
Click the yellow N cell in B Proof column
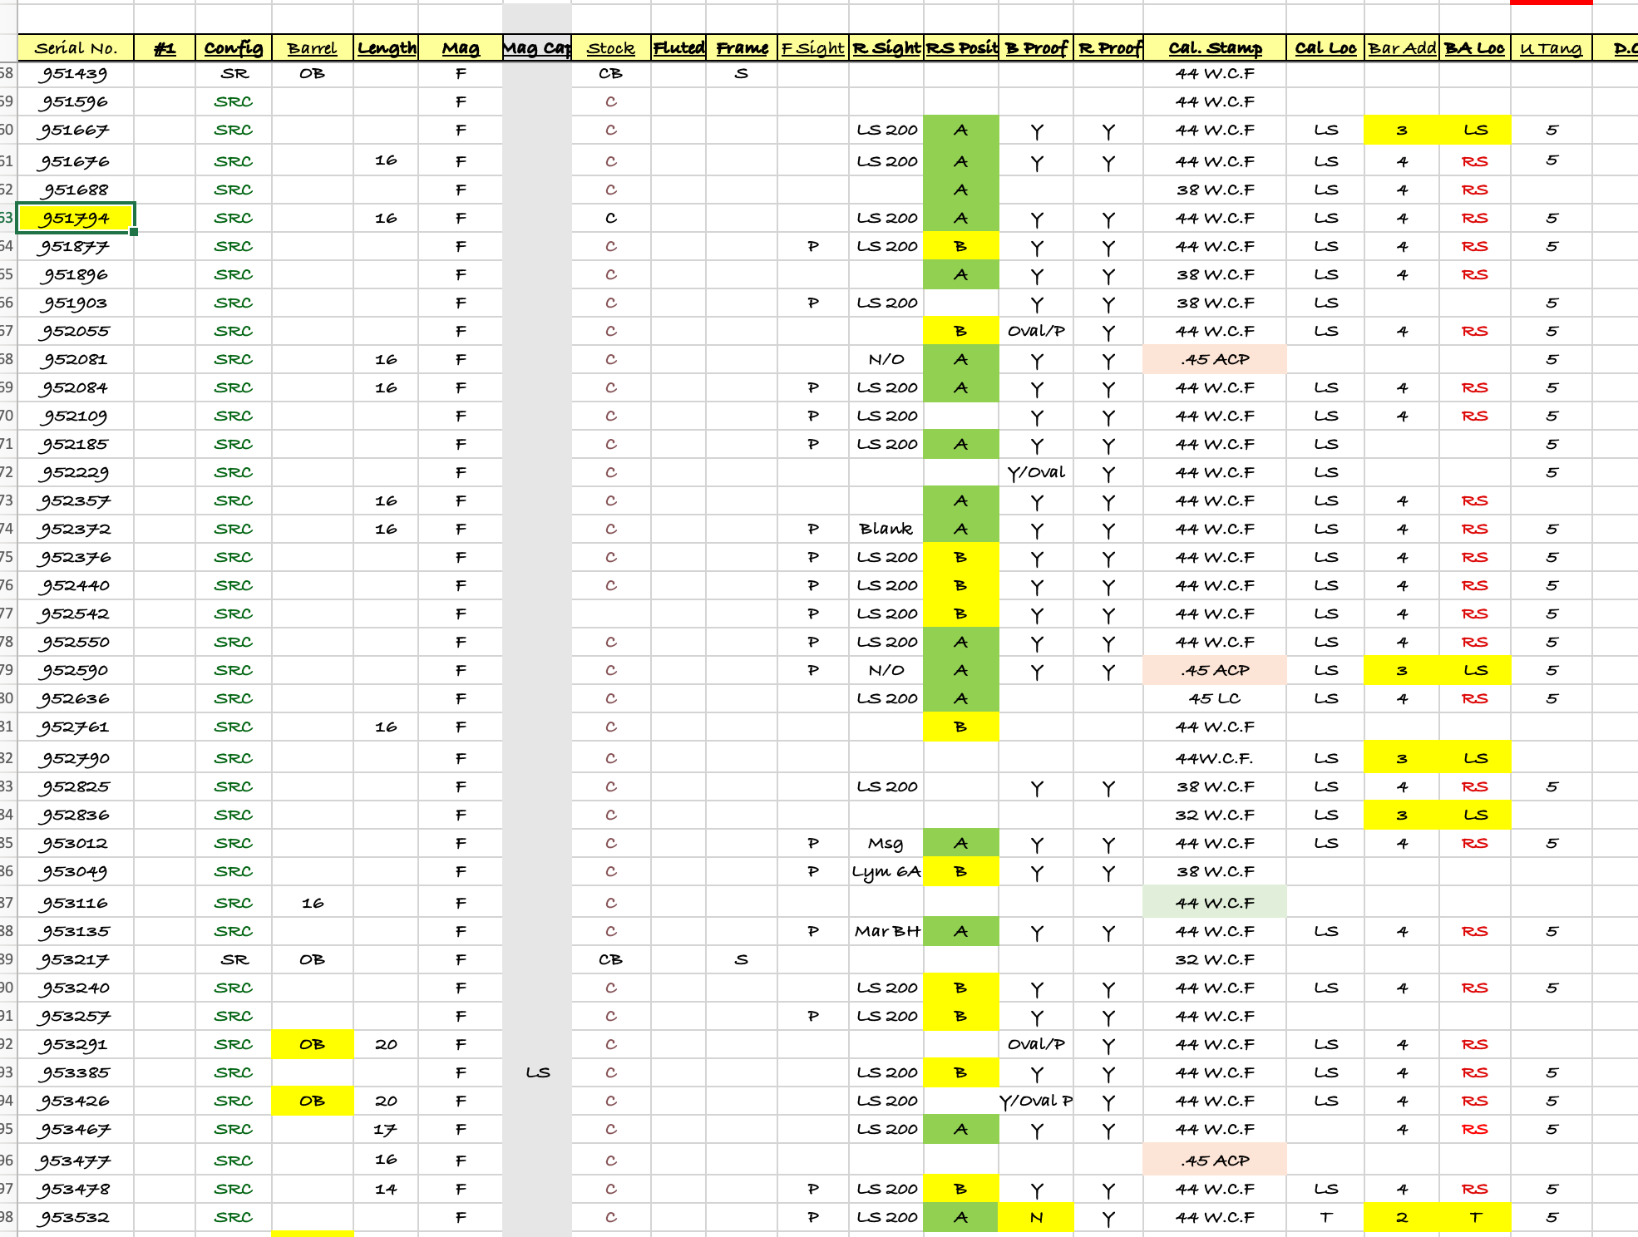pos(1036,1218)
